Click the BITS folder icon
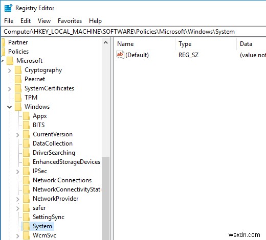Viewport: 266px width, 240px height. pyautogui.click(x=26, y=125)
